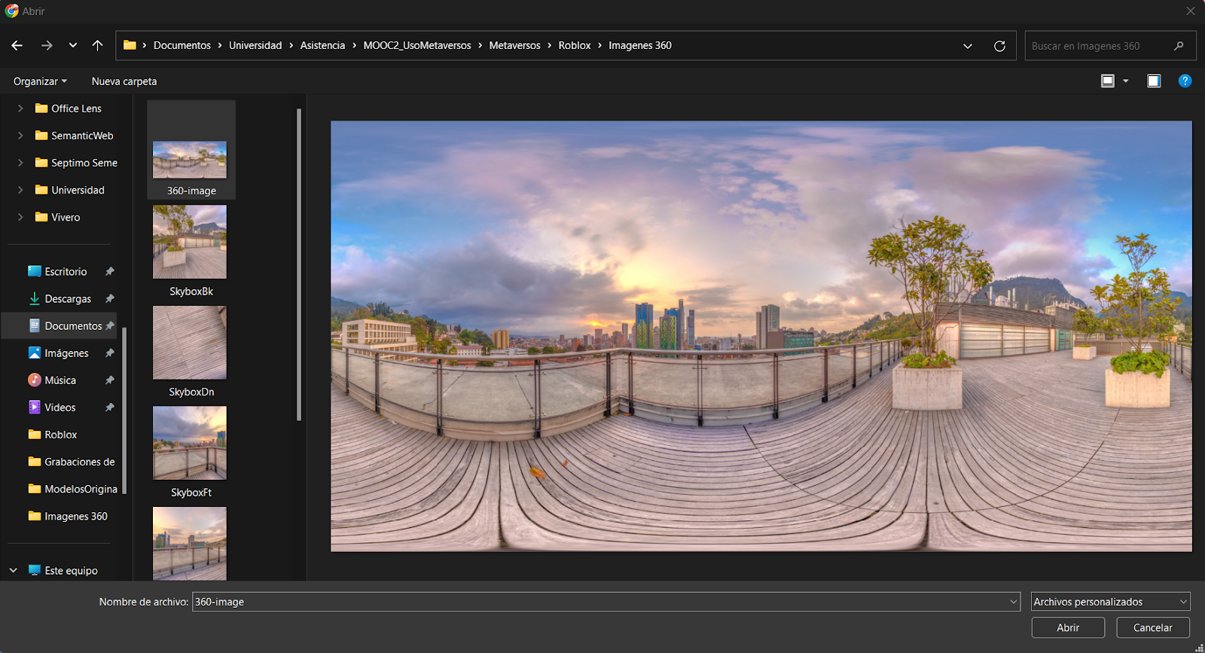Click the file list vertical scrollbar
This screenshot has width=1205, height=653.
click(x=299, y=264)
